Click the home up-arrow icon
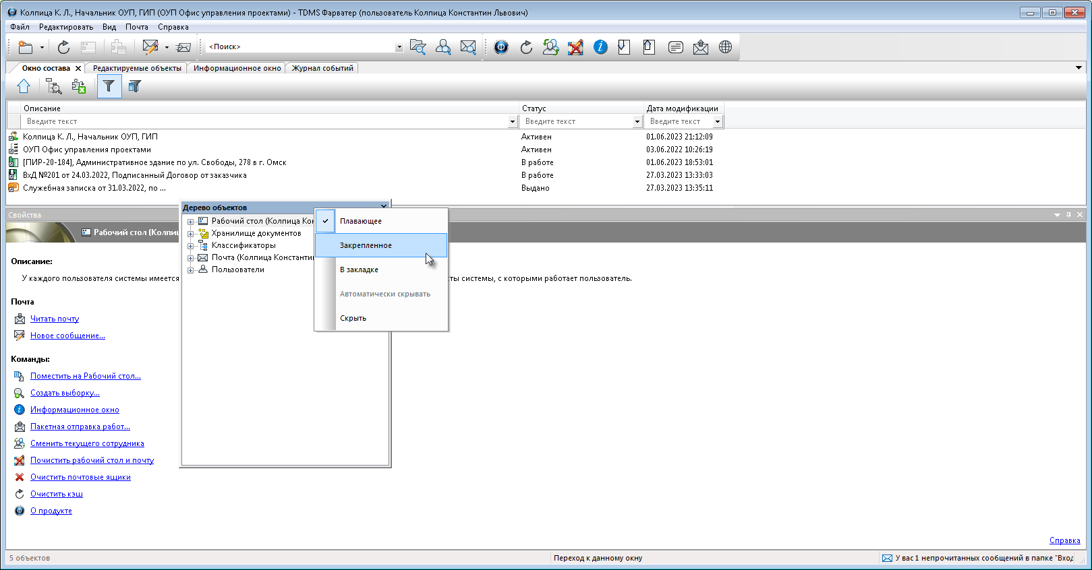The width and height of the screenshot is (1092, 570). [x=24, y=86]
